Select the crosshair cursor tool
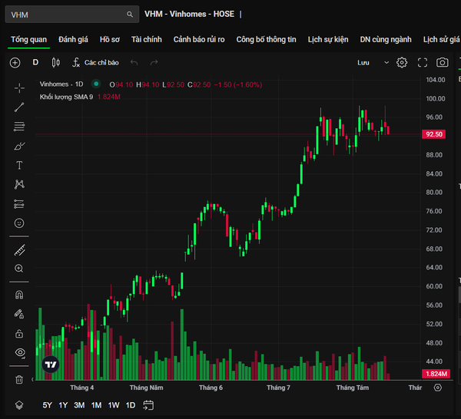This screenshot has height=419, width=461. point(19,87)
